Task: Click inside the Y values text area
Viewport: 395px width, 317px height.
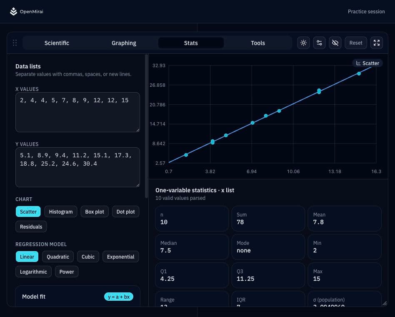Action: point(77,167)
